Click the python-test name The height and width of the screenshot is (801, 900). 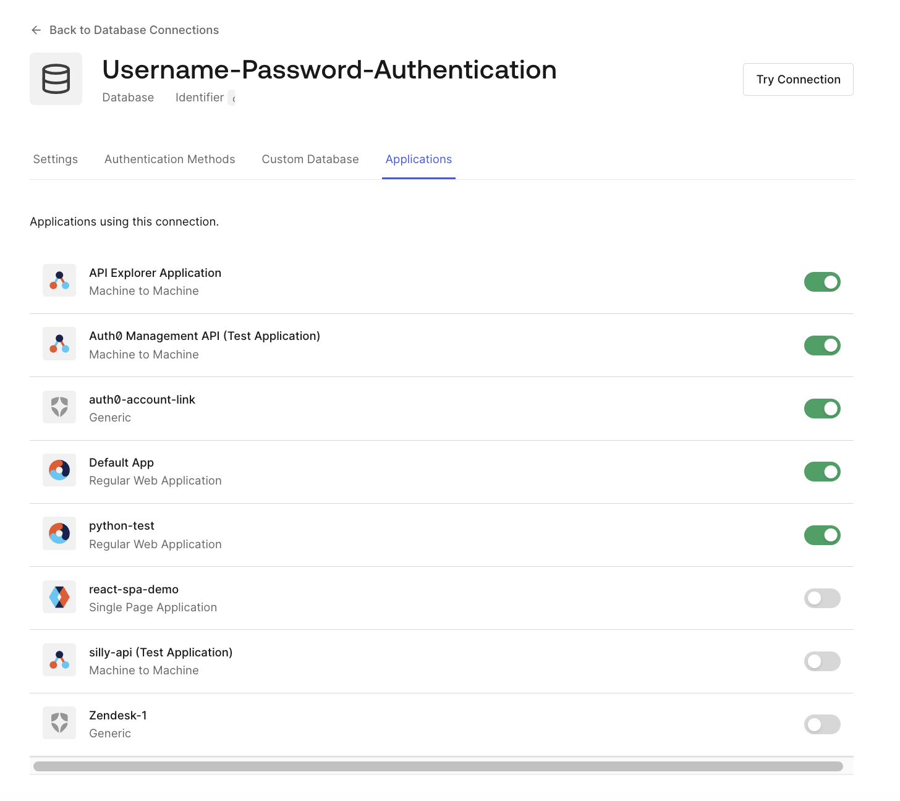tap(122, 526)
